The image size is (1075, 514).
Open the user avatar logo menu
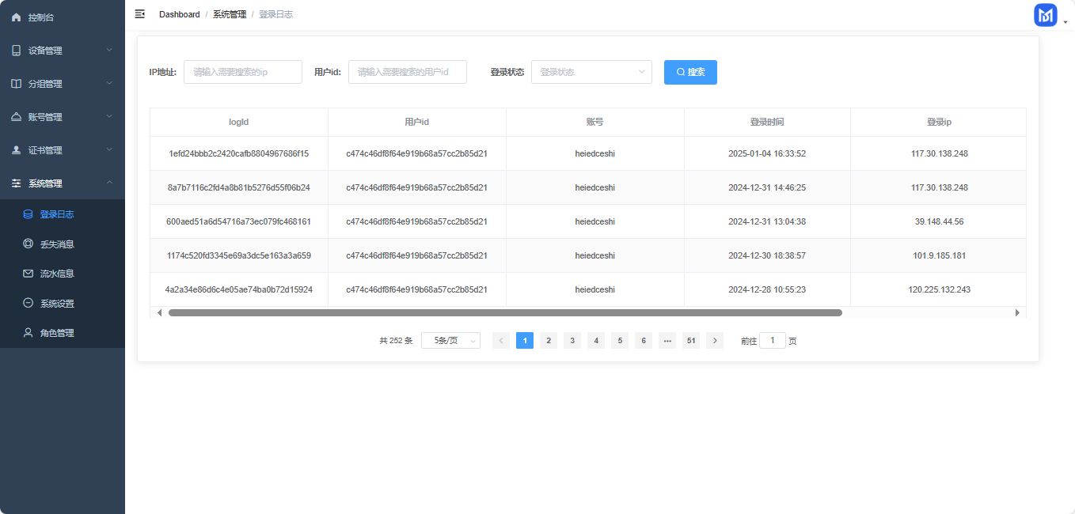[x=1046, y=15]
